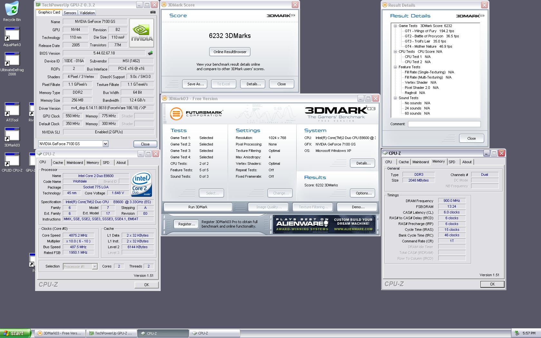The image size is (541, 338).
Task: Click System Details button in 3DMark03
Action: pos(363,163)
